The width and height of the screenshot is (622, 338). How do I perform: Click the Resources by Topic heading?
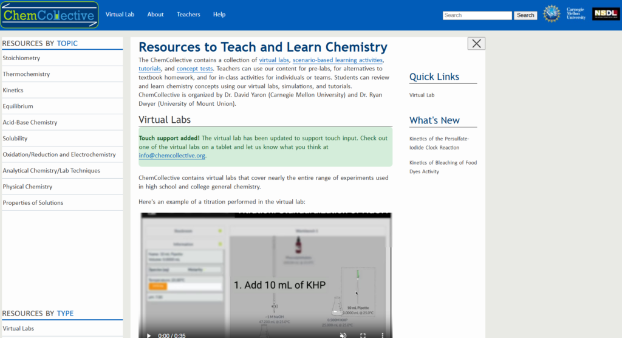39,43
